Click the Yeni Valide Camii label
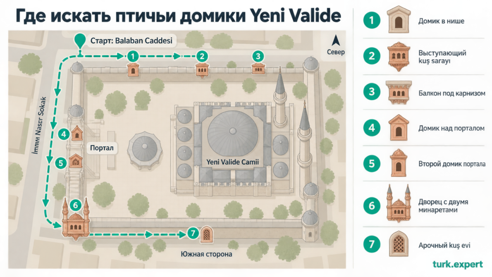This screenshot has height=277, width=492. click(232, 162)
